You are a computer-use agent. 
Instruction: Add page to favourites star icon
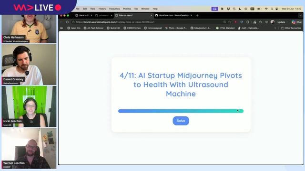point(230,22)
